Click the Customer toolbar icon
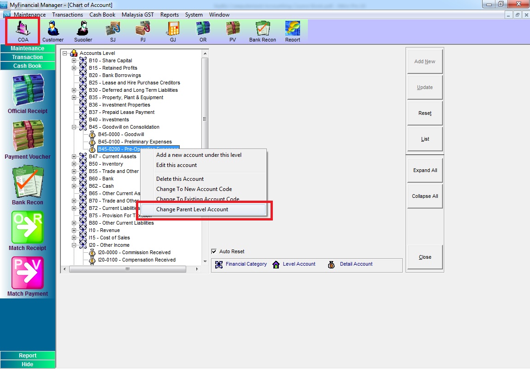Screen dimensions: 530x369 point(53,30)
